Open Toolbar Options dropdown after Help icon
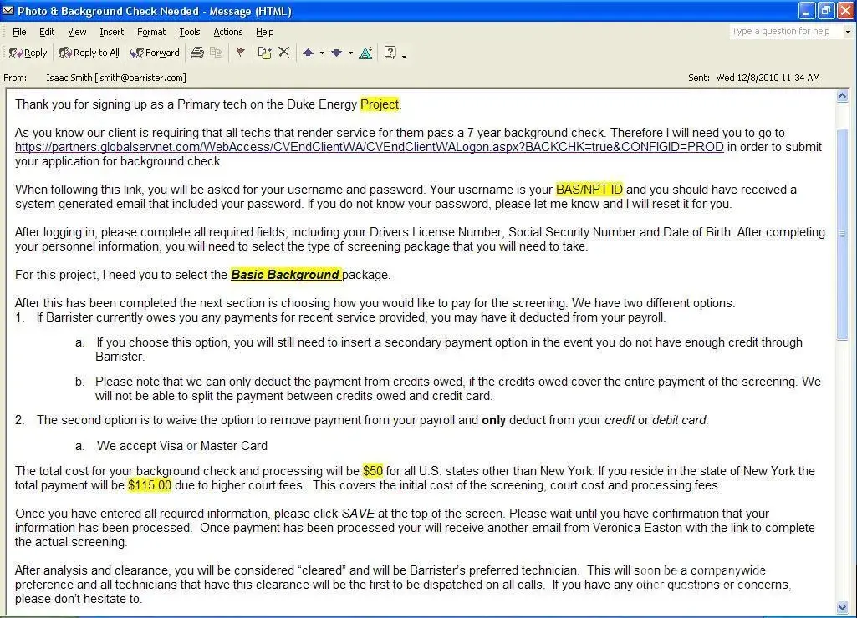The image size is (857, 618). click(405, 55)
